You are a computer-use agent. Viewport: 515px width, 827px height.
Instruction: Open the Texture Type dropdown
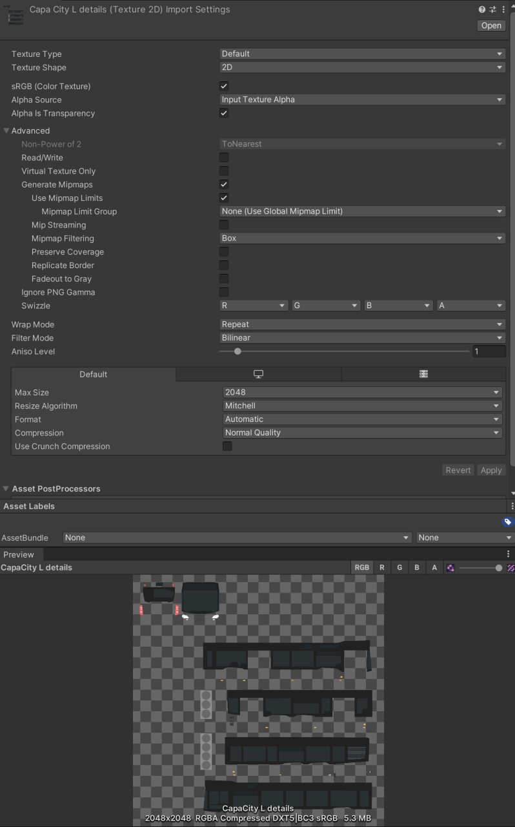coord(361,54)
